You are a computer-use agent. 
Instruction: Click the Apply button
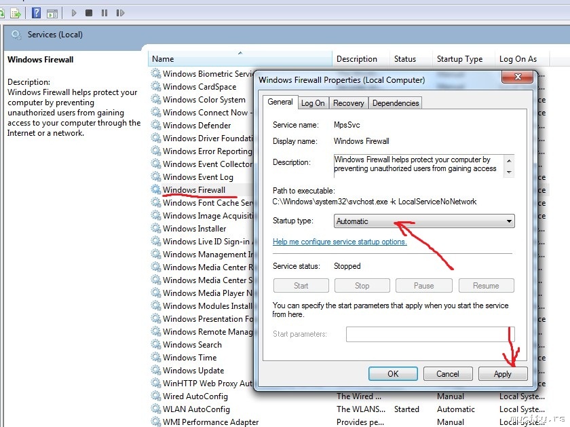[x=503, y=374]
